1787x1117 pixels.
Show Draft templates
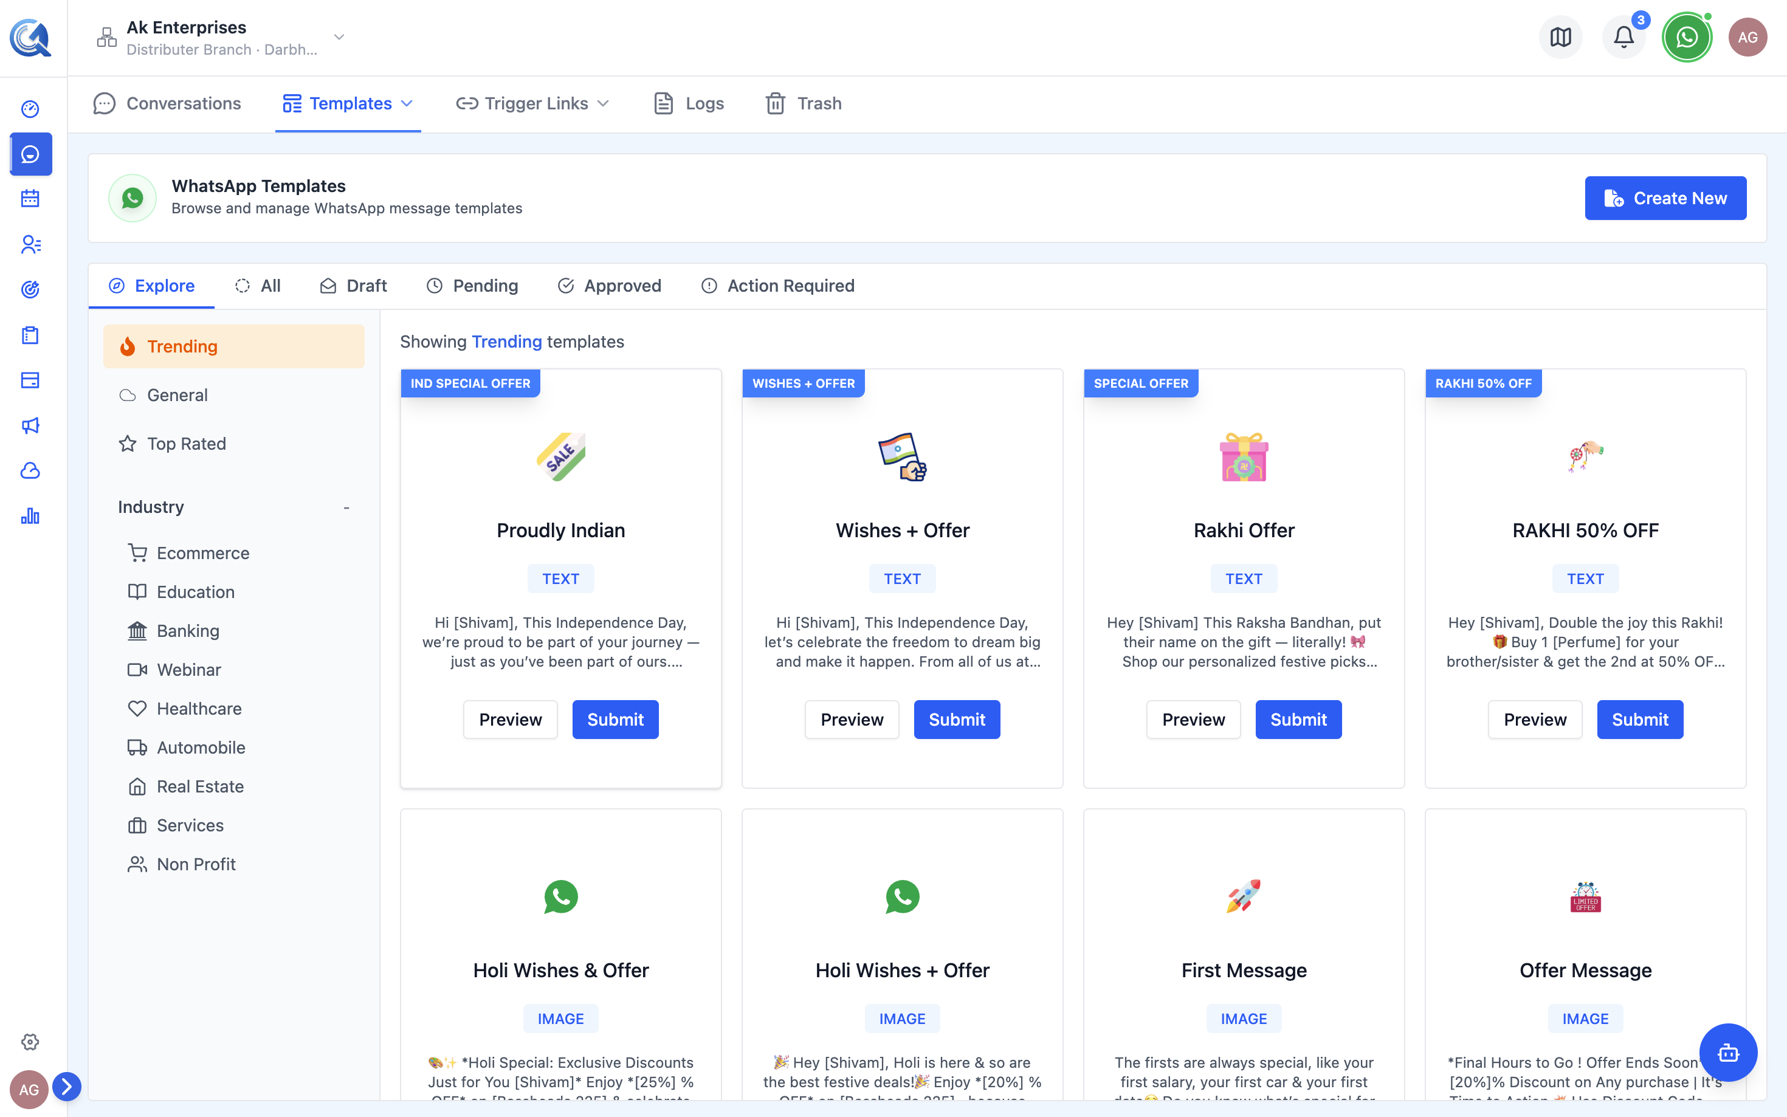pos(353,286)
